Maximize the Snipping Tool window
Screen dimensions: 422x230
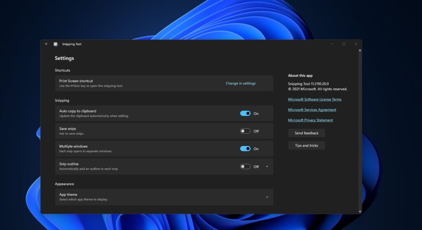coord(344,44)
